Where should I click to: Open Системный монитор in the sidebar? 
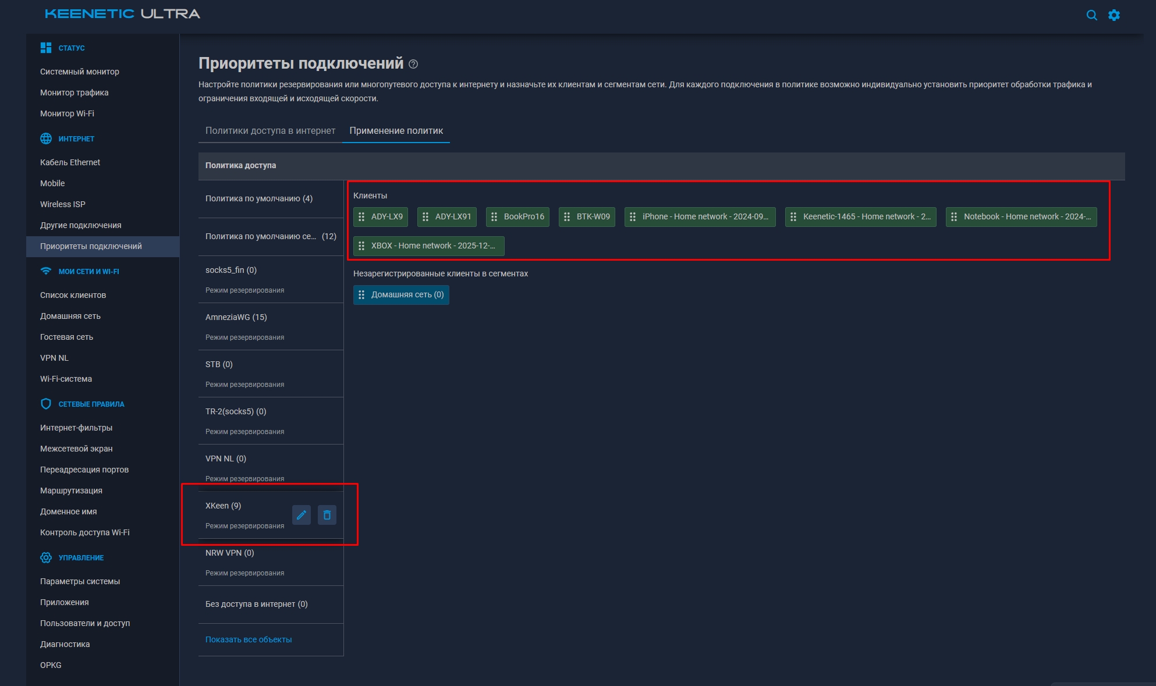[79, 72]
